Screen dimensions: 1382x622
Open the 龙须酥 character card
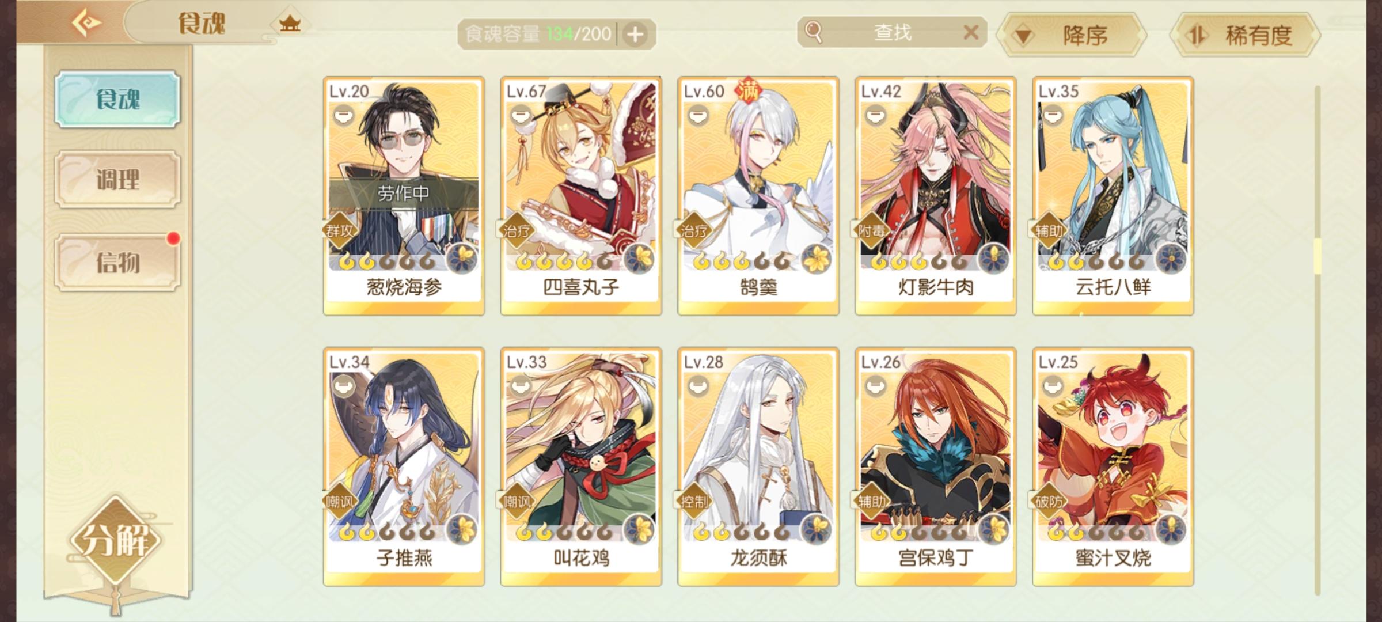click(758, 466)
